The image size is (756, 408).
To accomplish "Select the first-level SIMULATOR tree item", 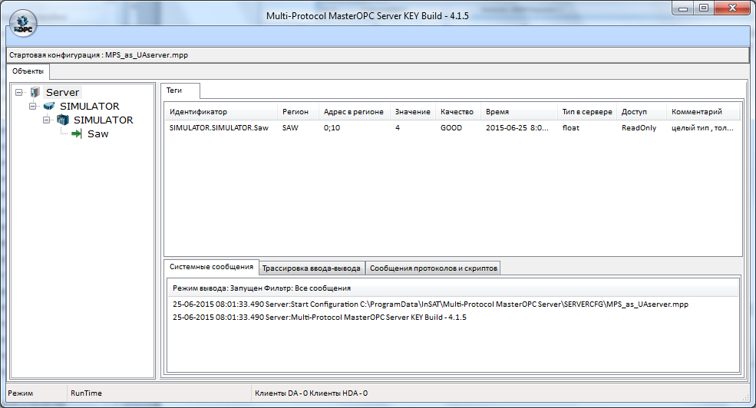I will pos(89,106).
